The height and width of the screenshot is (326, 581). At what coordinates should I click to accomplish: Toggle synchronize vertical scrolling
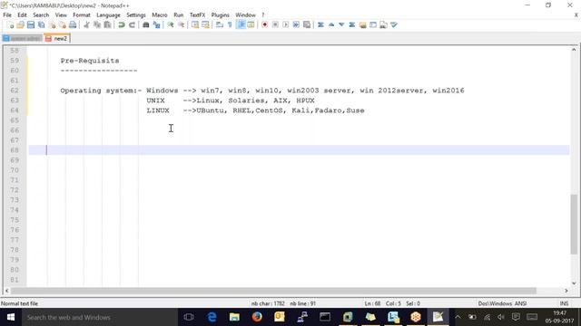point(195,24)
